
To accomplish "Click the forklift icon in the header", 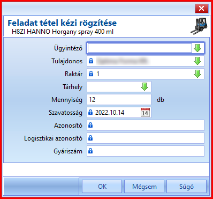I will tap(199, 26).
